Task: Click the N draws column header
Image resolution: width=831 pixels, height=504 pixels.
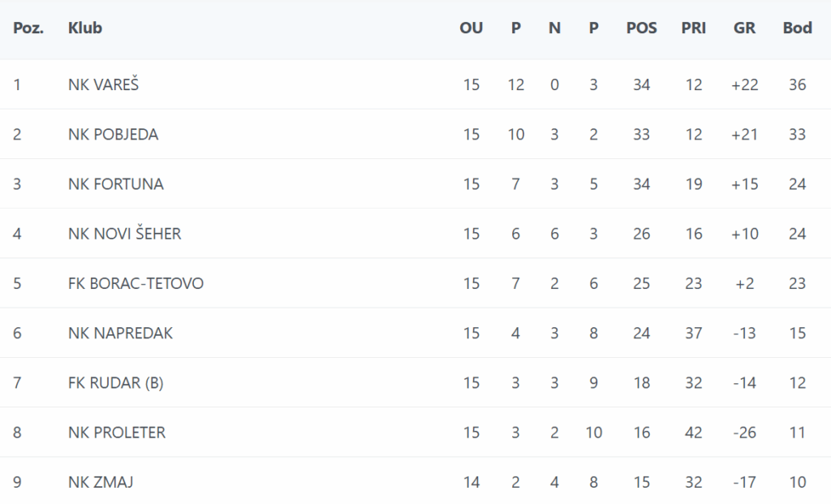Action: click(x=554, y=28)
